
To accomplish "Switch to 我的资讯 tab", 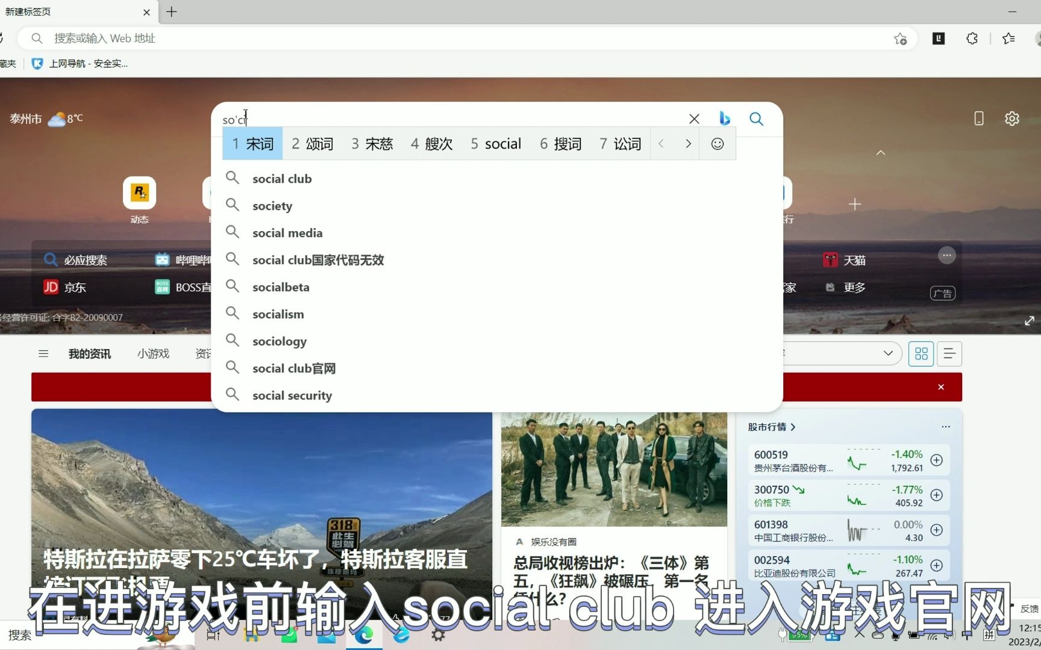I will (x=90, y=354).
